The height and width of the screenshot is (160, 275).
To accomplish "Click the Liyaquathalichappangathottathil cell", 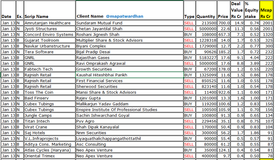I will pyautogui.click(x=129, y=139).
